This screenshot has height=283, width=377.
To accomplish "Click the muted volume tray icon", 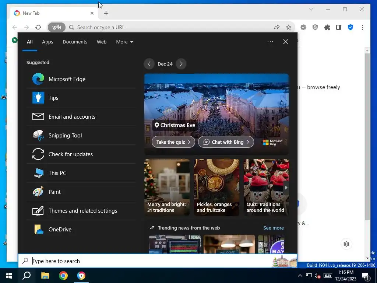I will (x=318, y=276).
